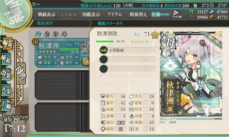The width and height of the screenshot is (229, 137).
Task: Open the 工廠 factory menu
Action: [x=6, y=105]
